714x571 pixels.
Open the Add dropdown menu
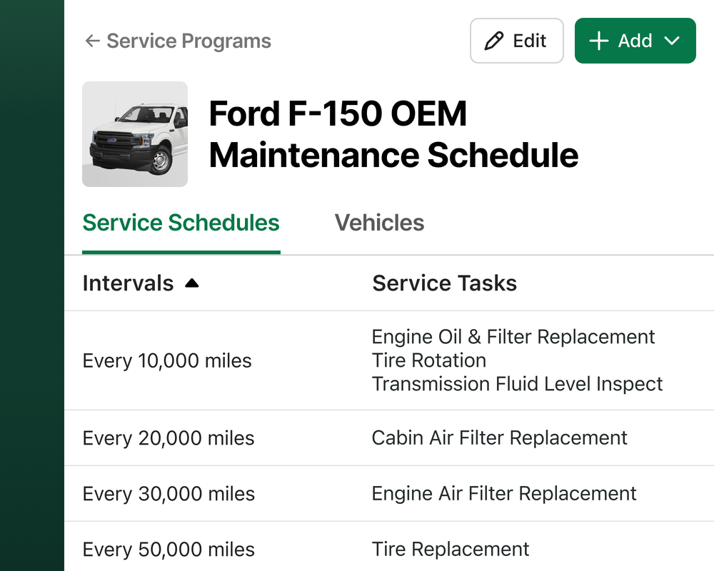pos(635,41)
